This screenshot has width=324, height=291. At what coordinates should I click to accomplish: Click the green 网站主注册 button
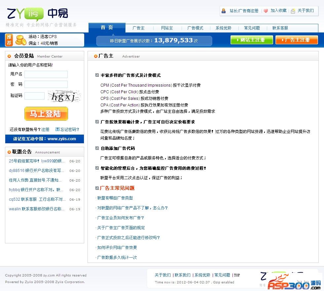click(x=252, y=40)
